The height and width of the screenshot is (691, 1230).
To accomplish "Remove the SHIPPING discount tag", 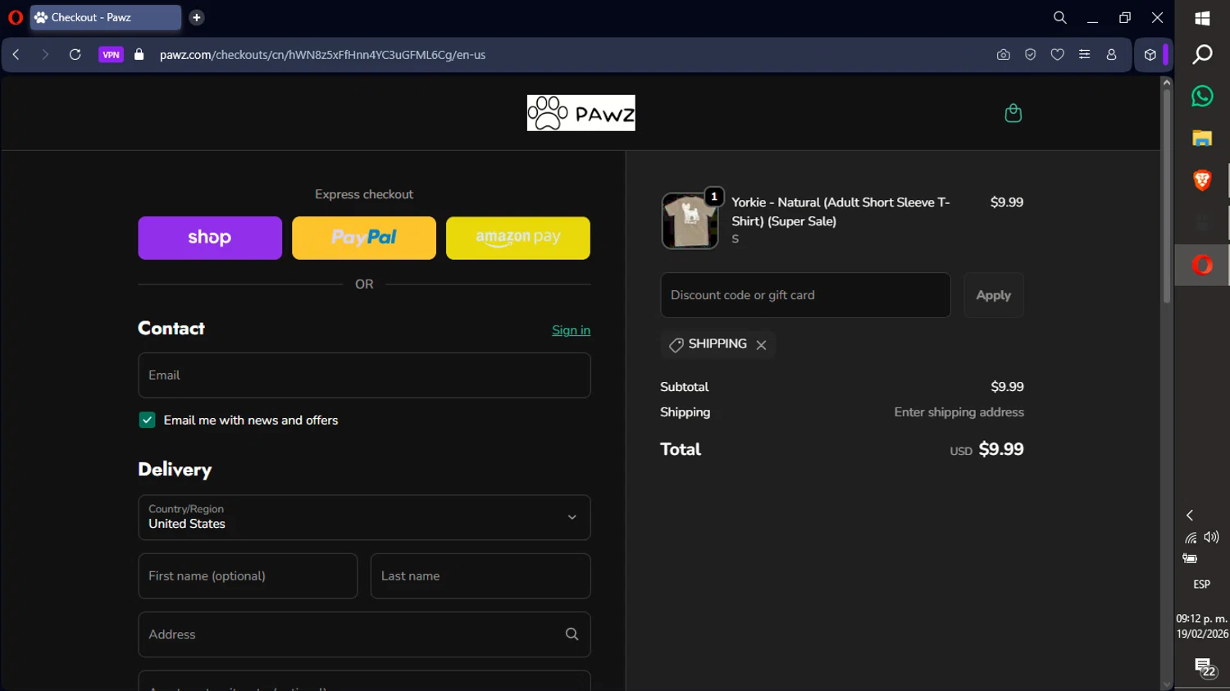I will pos(761,345).
